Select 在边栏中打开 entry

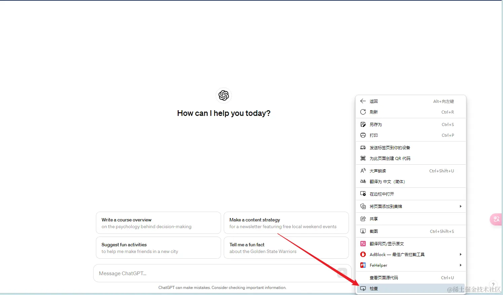pyautogui.click(x=411, y=194)
